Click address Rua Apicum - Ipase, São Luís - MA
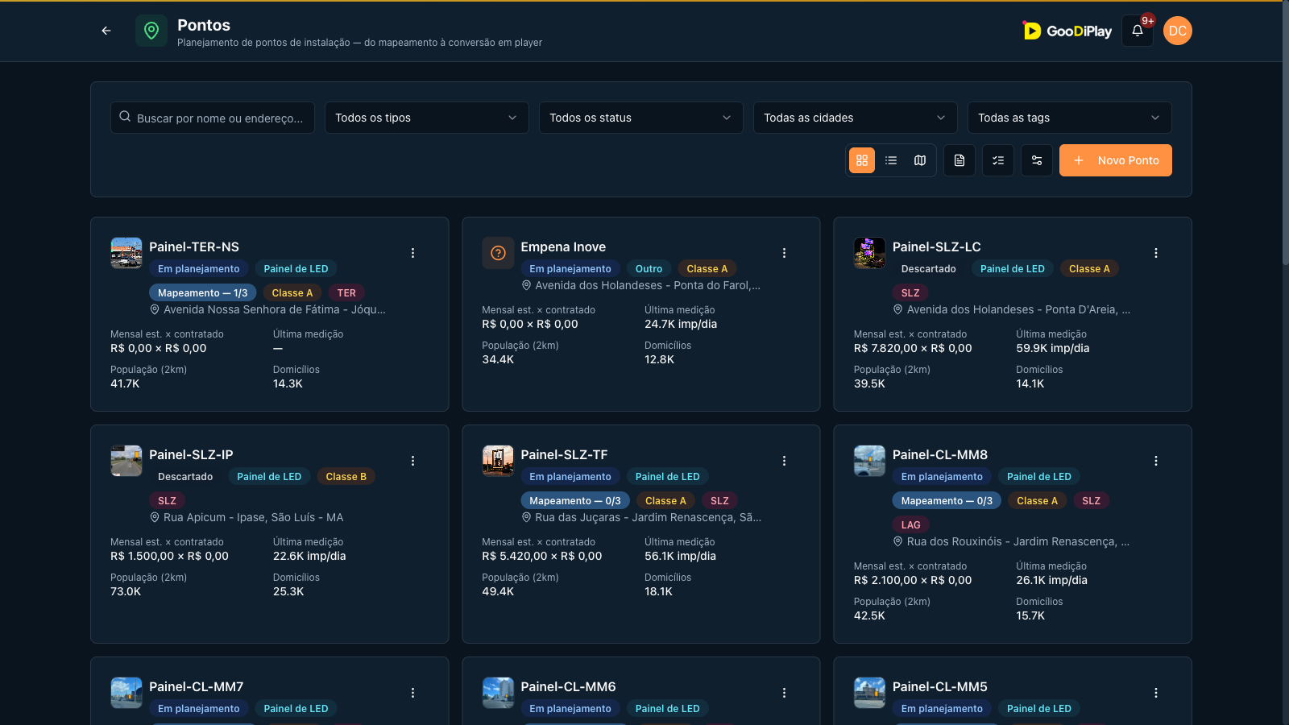 click(254, 517)
